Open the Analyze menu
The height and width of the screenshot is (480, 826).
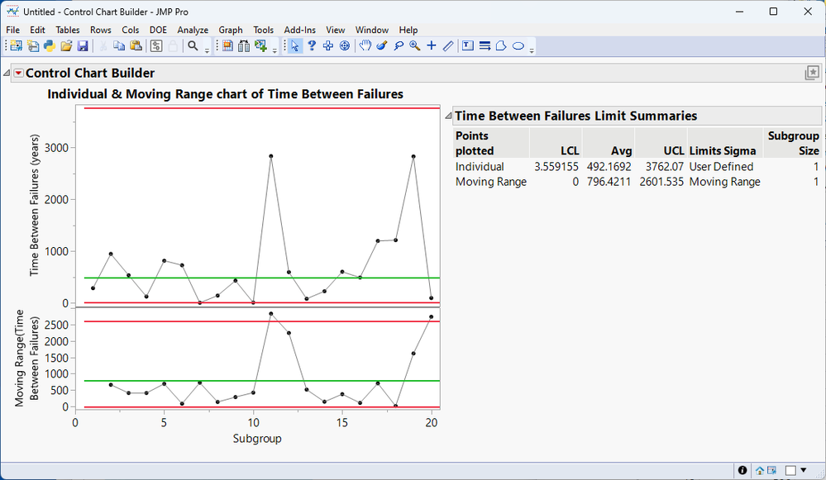[193, 30]
